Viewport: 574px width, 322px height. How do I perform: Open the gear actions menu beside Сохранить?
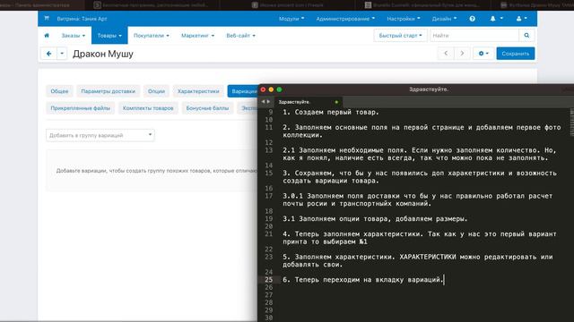click(483, 54)
